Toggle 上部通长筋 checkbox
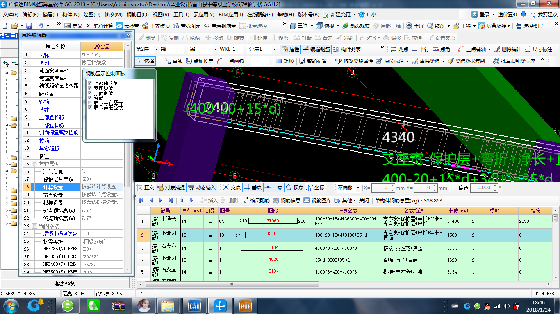 tap(90, 83)
